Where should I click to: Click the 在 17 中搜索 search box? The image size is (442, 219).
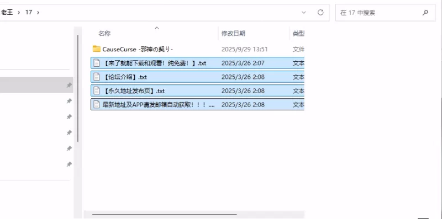(385, 13)
